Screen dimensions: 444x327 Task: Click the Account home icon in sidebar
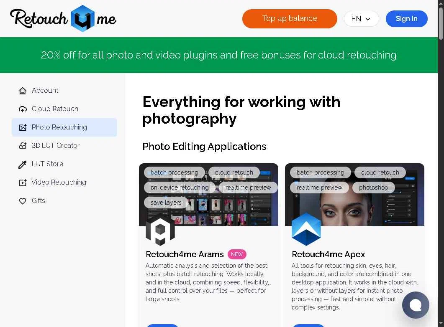pyautogui.click(x=23, y=91)
